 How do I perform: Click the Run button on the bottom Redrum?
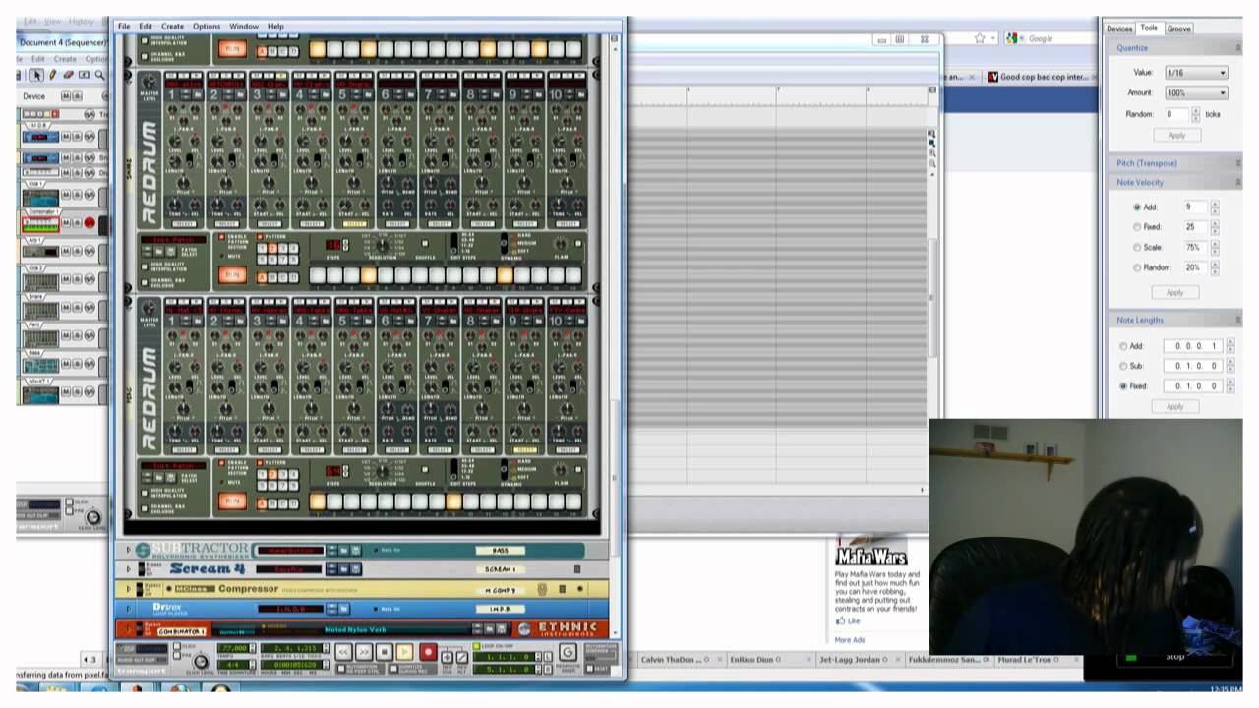tap(233, 501)
